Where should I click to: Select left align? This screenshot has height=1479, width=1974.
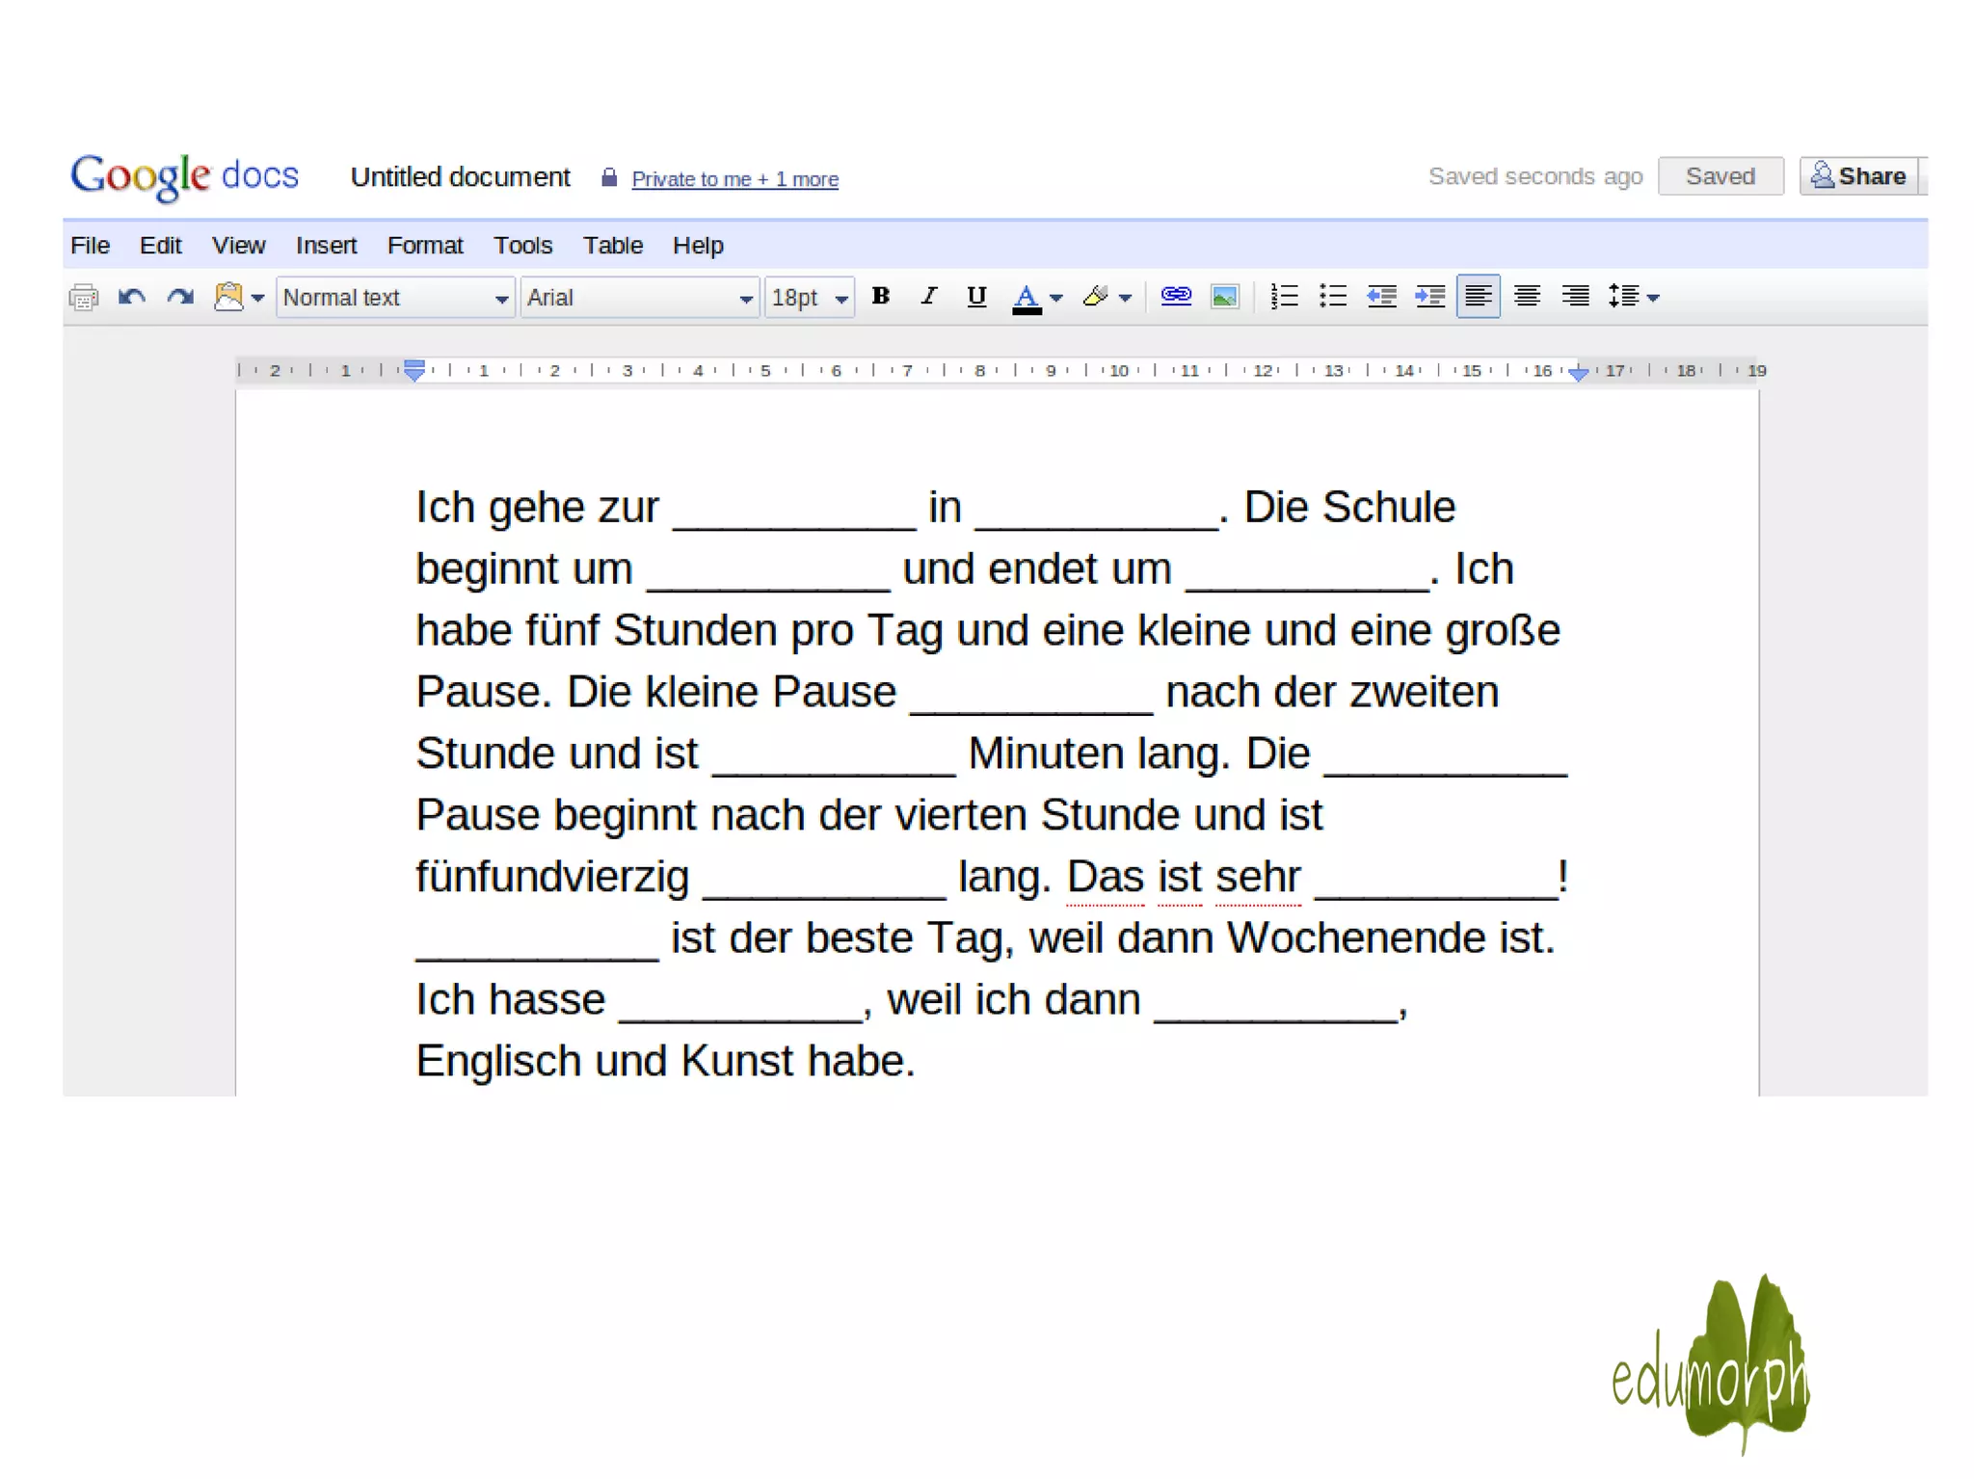(1478, 297)
